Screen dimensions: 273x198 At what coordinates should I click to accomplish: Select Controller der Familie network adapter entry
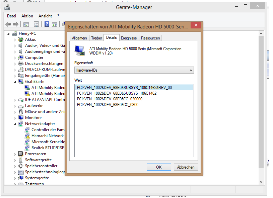click(45, 130)
